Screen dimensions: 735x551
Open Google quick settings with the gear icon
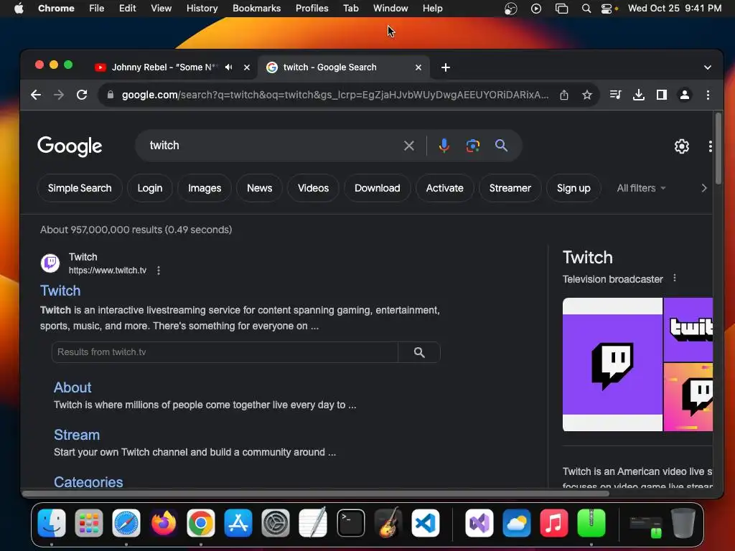pyautogui.click(x=682, y=146)
